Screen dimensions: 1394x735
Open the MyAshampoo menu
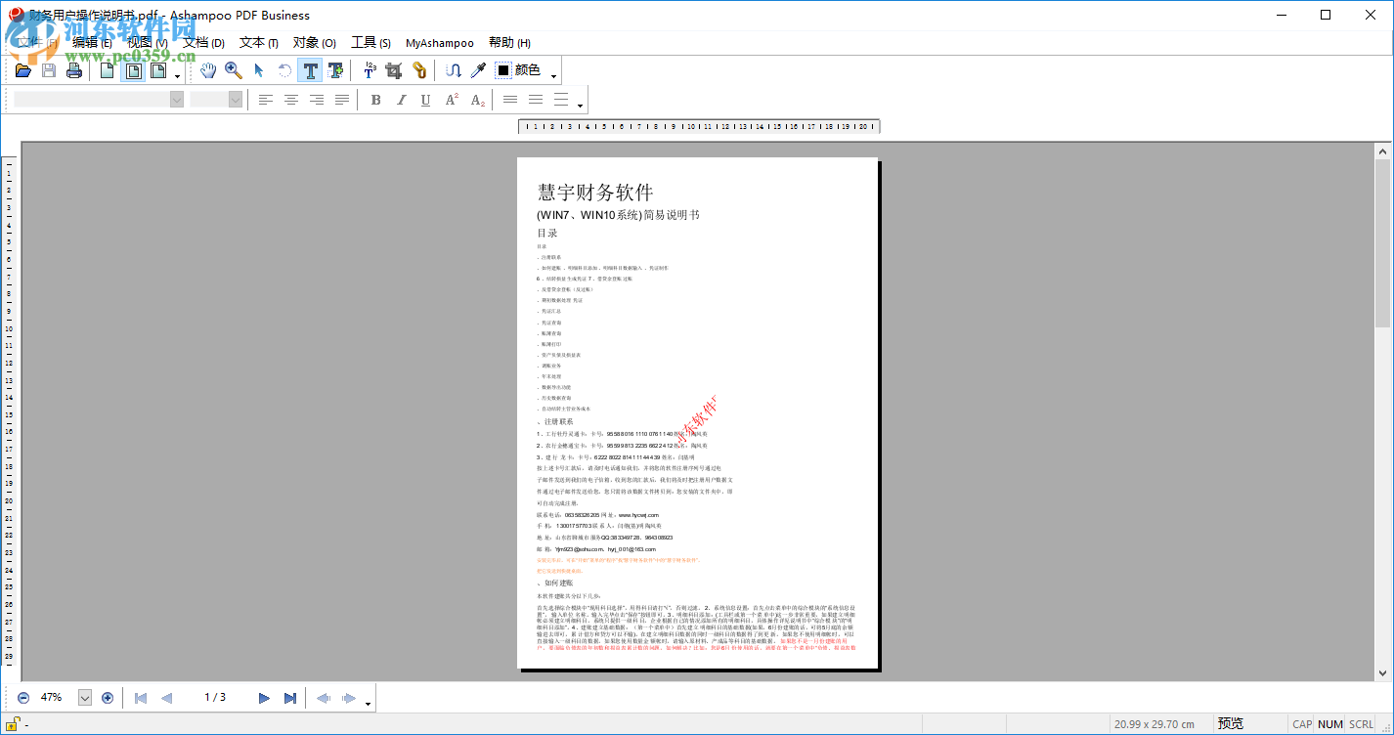pyautogui.click(x=440, y=43)
